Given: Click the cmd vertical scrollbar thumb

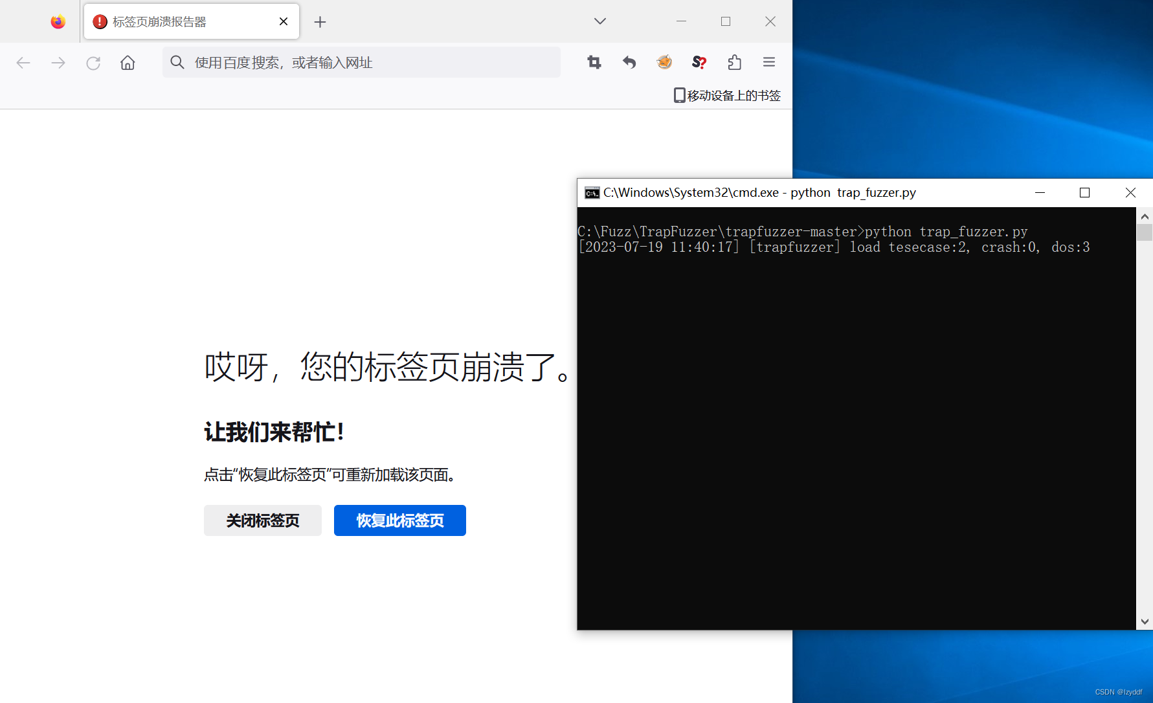Looking at the screenshot, I should [1145, 232].
